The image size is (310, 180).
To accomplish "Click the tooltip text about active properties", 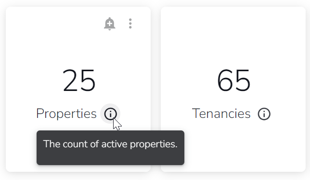I will (110, 144).
